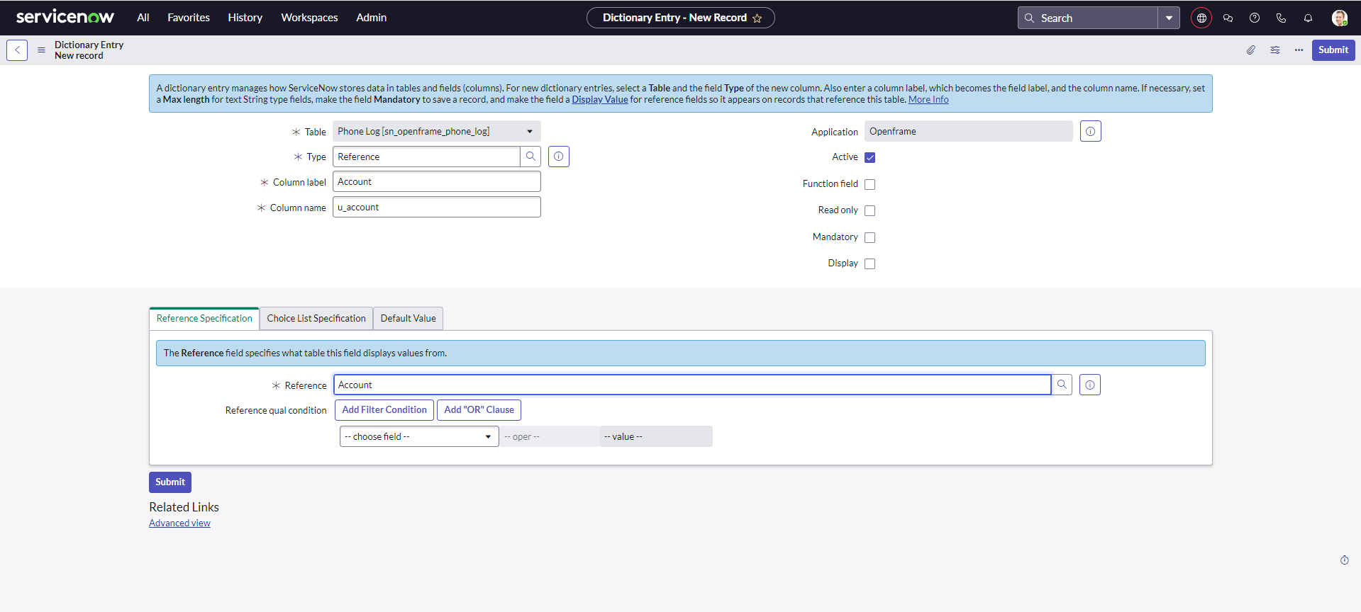Open the Table dropdown
1361x612 pixels.
[x=436, y=132]
